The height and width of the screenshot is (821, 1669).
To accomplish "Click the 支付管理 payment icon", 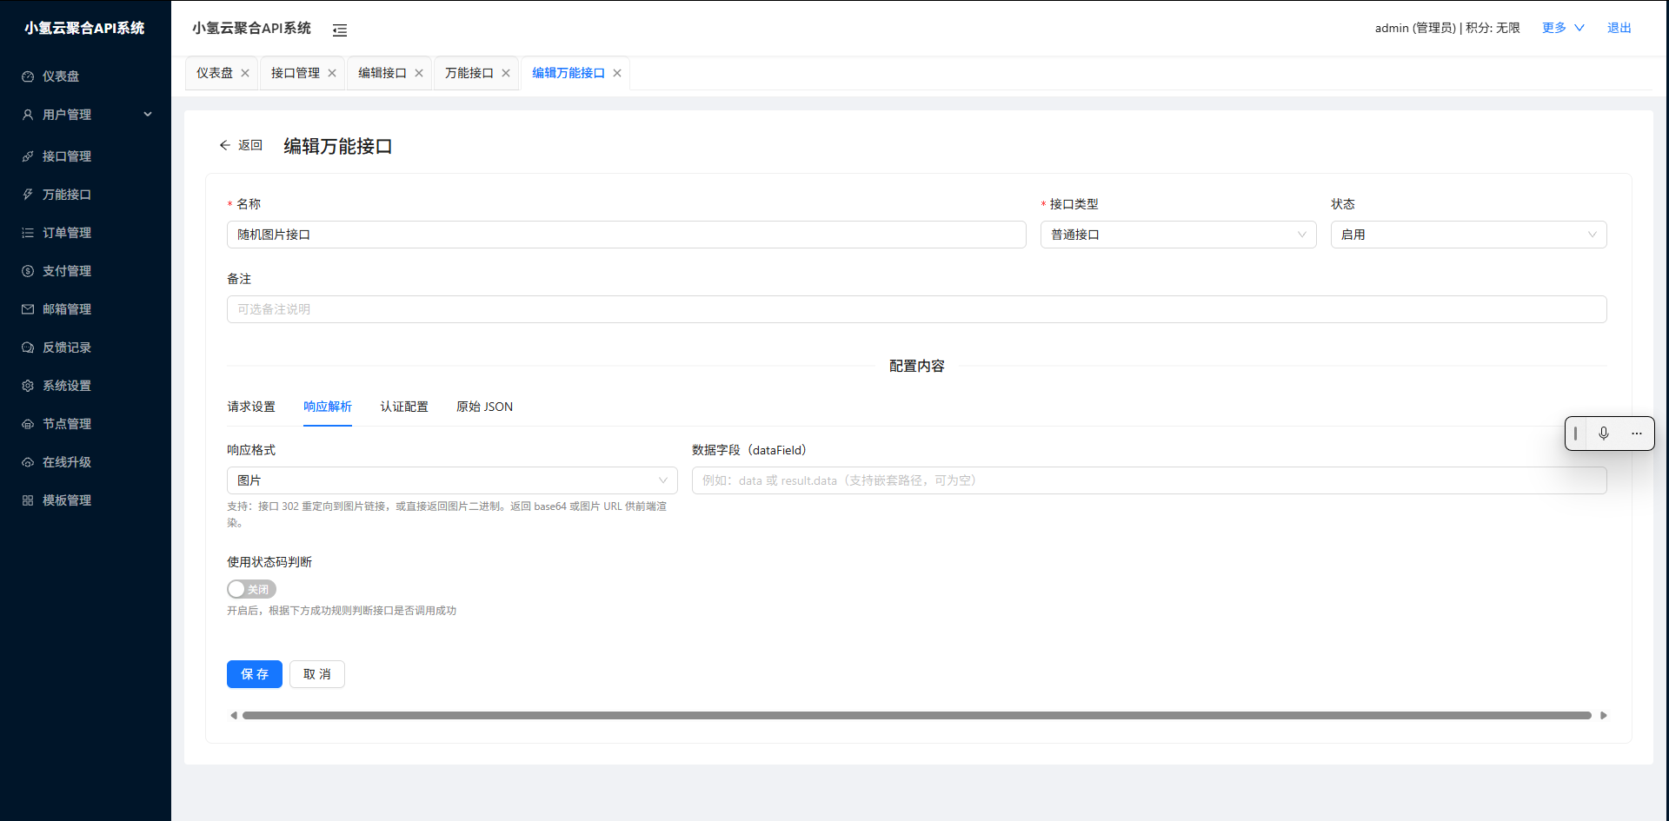I will pyautogui.click(x=28, y=271).
